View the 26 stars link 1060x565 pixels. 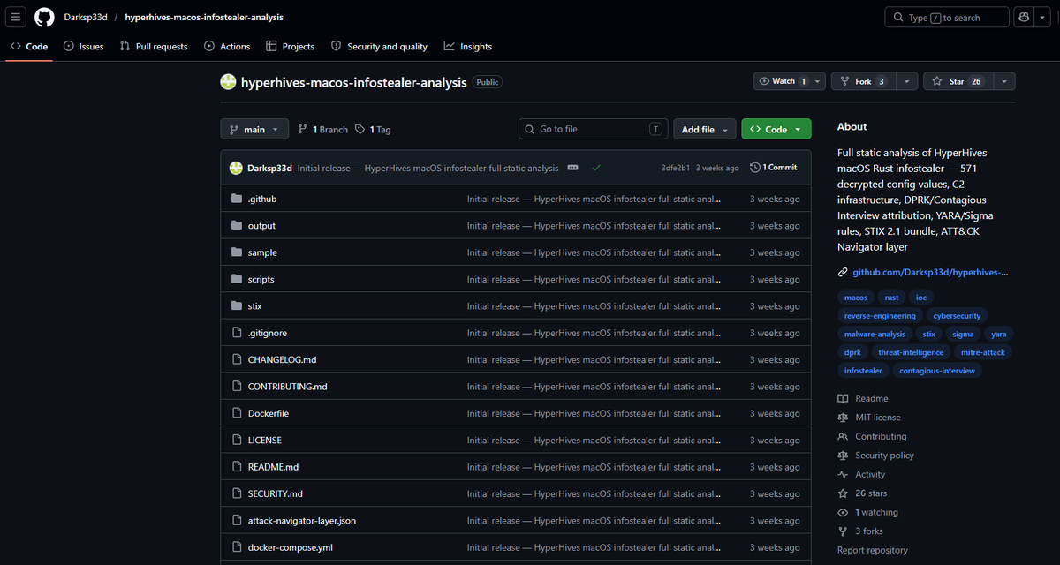[862, 493]
